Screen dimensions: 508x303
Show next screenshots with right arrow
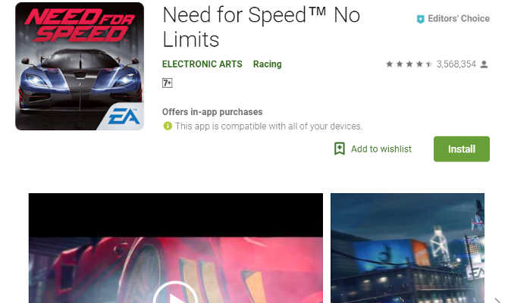[497, 300]
